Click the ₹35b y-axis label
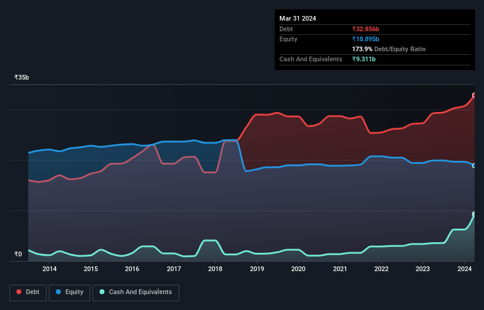This screenshot has width=484, height=310. click(22, 77)
